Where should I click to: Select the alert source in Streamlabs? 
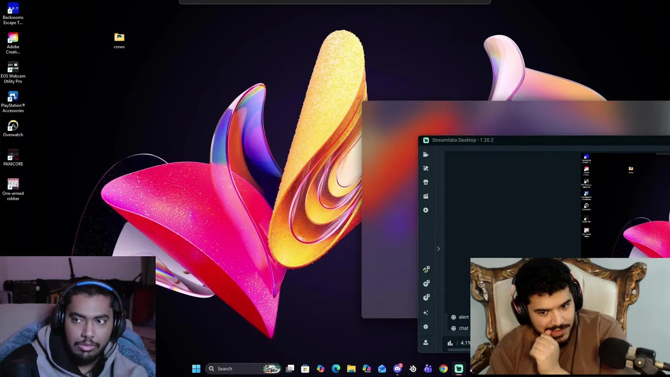[x=460, y=317]
